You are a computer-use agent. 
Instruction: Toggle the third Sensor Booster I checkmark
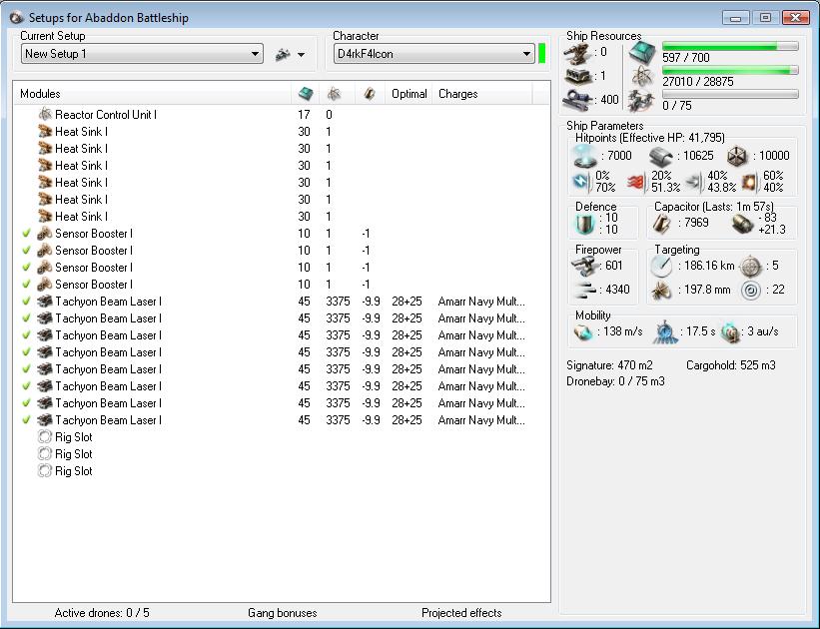point(26,268)
